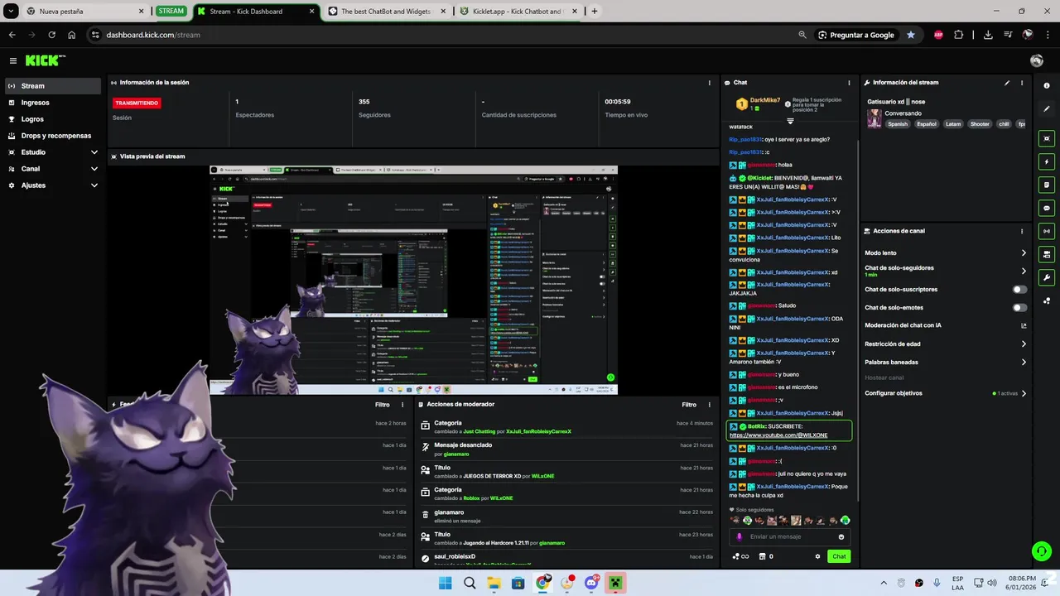The height and width of the screenshot is (596, 1060).
Task: Click the dots icon at bottom of right sidebar
Action: (1047, 300)
